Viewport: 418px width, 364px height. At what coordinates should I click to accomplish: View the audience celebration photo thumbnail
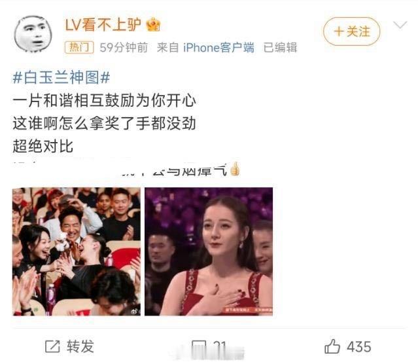[x=77, y=251]
